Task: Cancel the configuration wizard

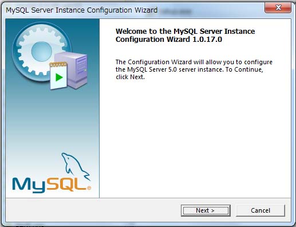Action: (x=261, y=210)
